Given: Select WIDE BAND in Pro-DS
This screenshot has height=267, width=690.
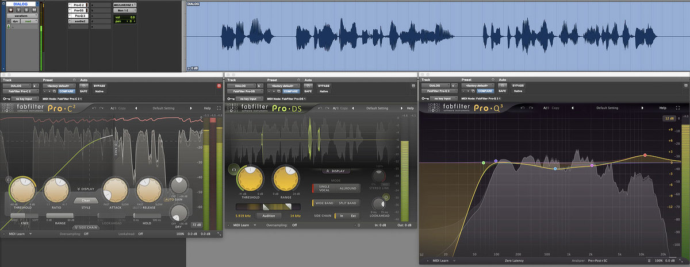Looking at the screenshot, I should (324, 203).
